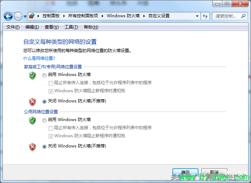Screen dimensions: 251x183
Task: Expand the arrow after 所有控制面板项
Action: pyautogui.click(x=103, y=16)
